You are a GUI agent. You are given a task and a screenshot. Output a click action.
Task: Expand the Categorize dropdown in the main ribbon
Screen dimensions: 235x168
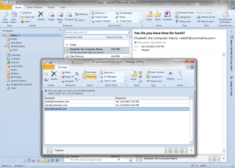click(184, 17)
